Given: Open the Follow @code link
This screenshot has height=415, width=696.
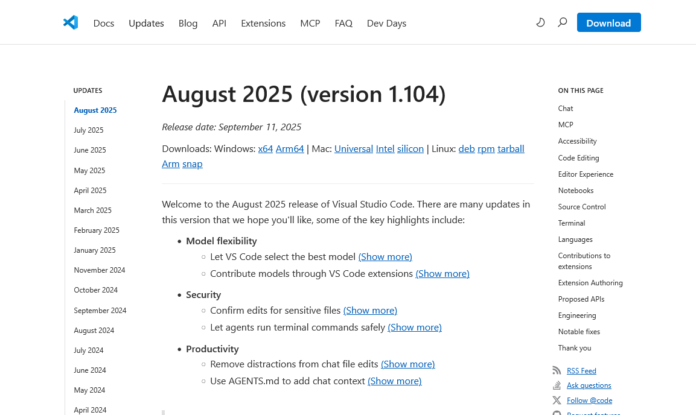Looking at the screenshot, I should (589, 401).
